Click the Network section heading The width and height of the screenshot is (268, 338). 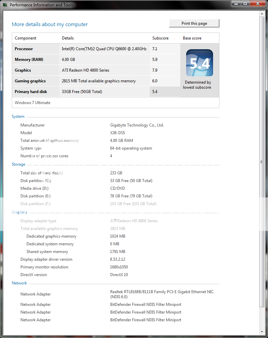19,283
